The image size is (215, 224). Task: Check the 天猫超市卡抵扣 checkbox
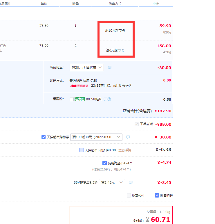(82, 150)
